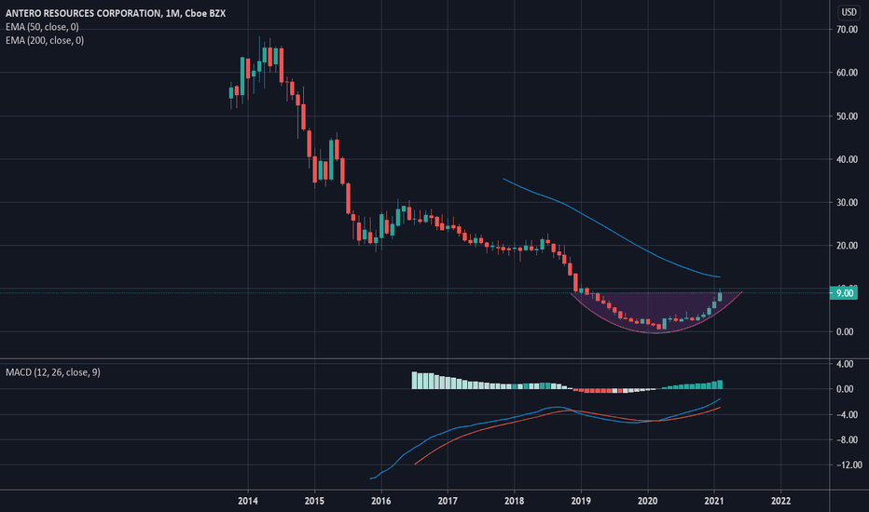The height and width of the screenshot is (512, 869).
Task: Click the 2014 time axis label
Action: [x=248, y=501]
